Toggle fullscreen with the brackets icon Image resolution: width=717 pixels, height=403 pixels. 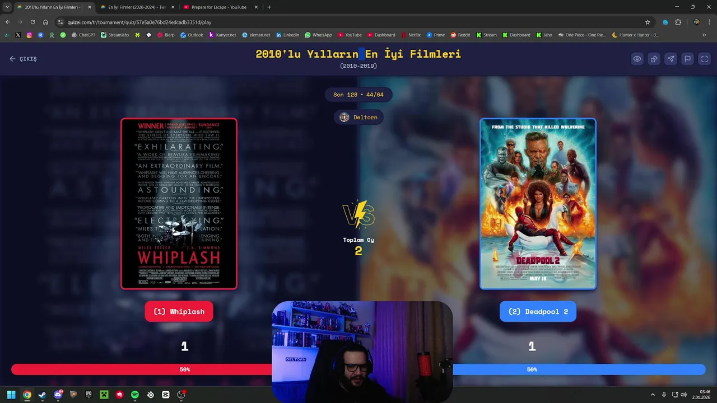tap(704, 59)
